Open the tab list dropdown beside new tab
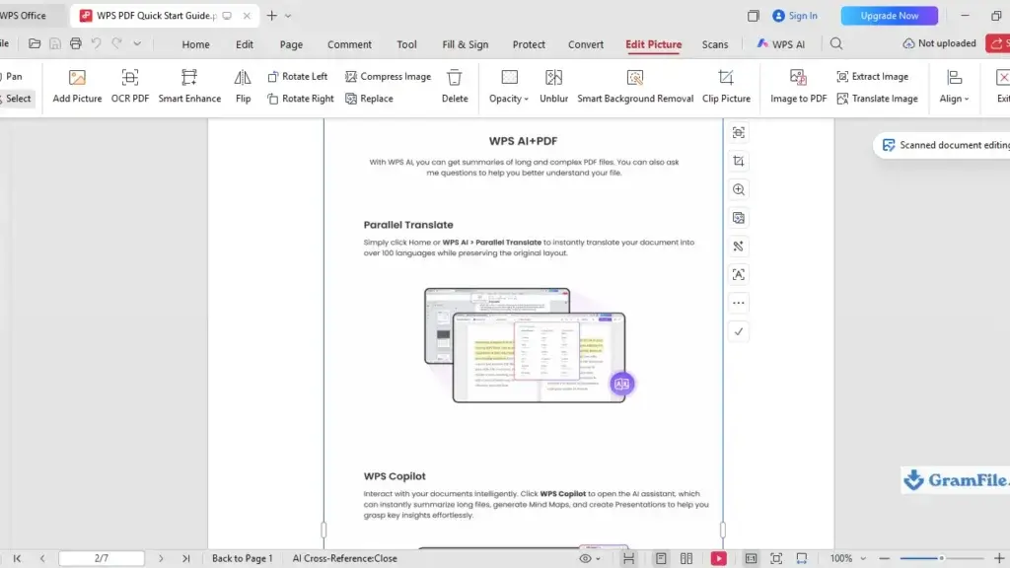 coord(288,16)
